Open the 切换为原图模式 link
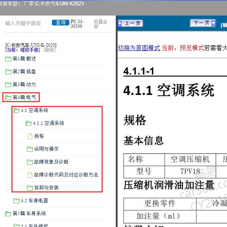This screenshot has height=227, width=227. [x=139, y=48]
